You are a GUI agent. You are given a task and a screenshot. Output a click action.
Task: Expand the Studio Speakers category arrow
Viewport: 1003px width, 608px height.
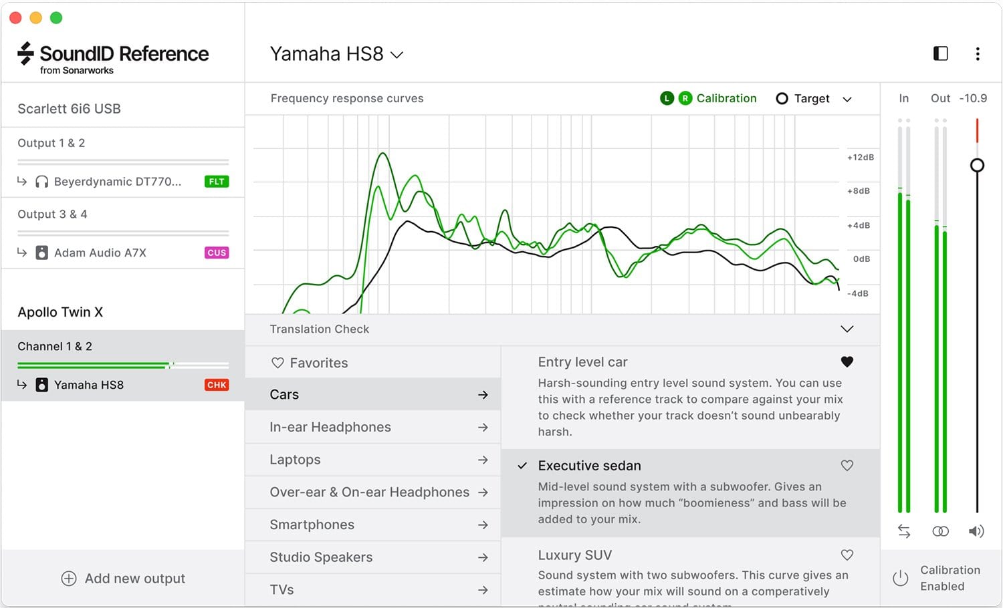point(483,557)
